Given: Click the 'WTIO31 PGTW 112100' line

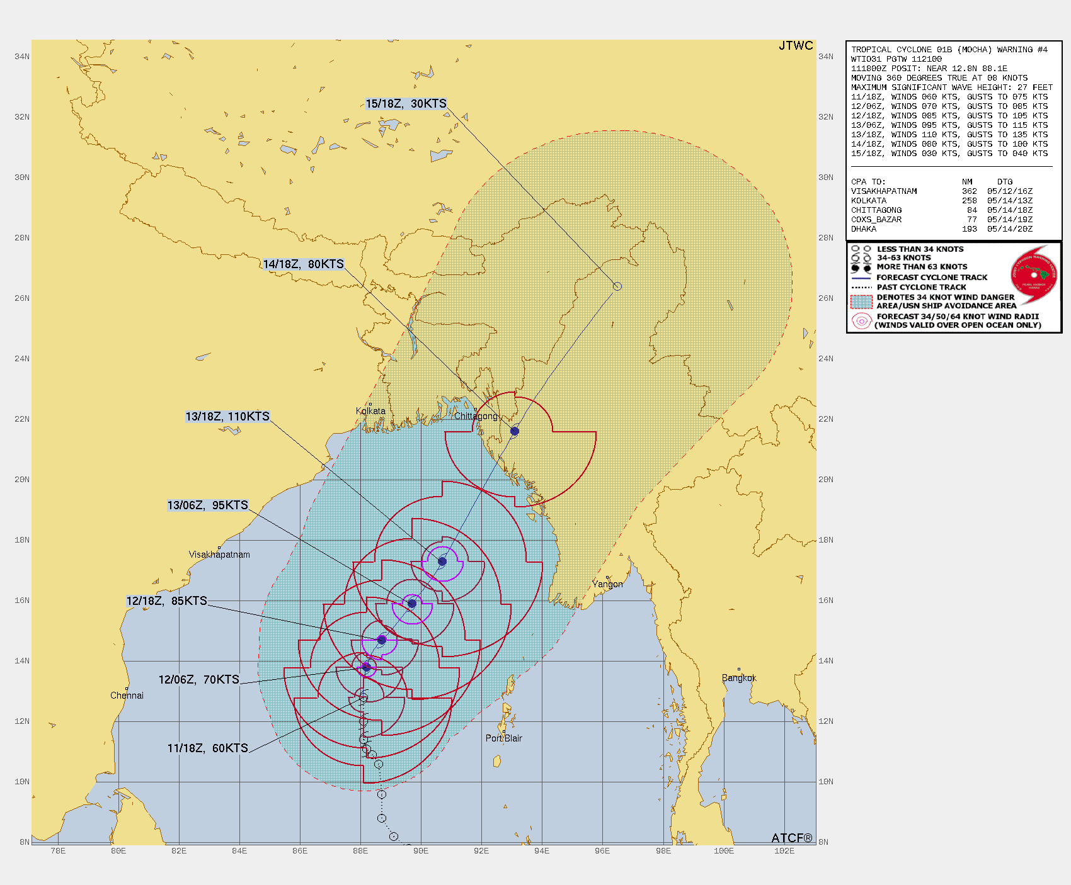Looking at the screenshot, I should tap(896, 59).
